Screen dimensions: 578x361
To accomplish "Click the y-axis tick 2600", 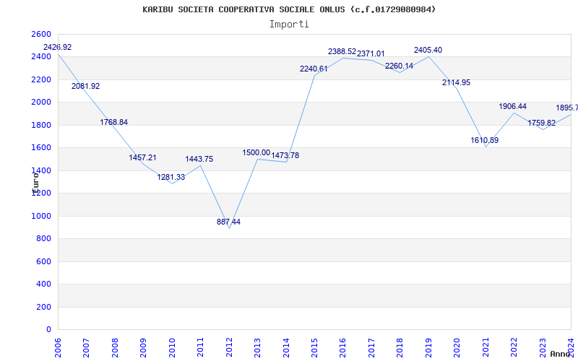I will point(42,34).
